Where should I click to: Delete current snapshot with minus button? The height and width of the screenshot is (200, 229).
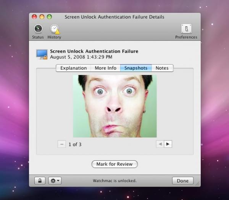click(62, 144)
